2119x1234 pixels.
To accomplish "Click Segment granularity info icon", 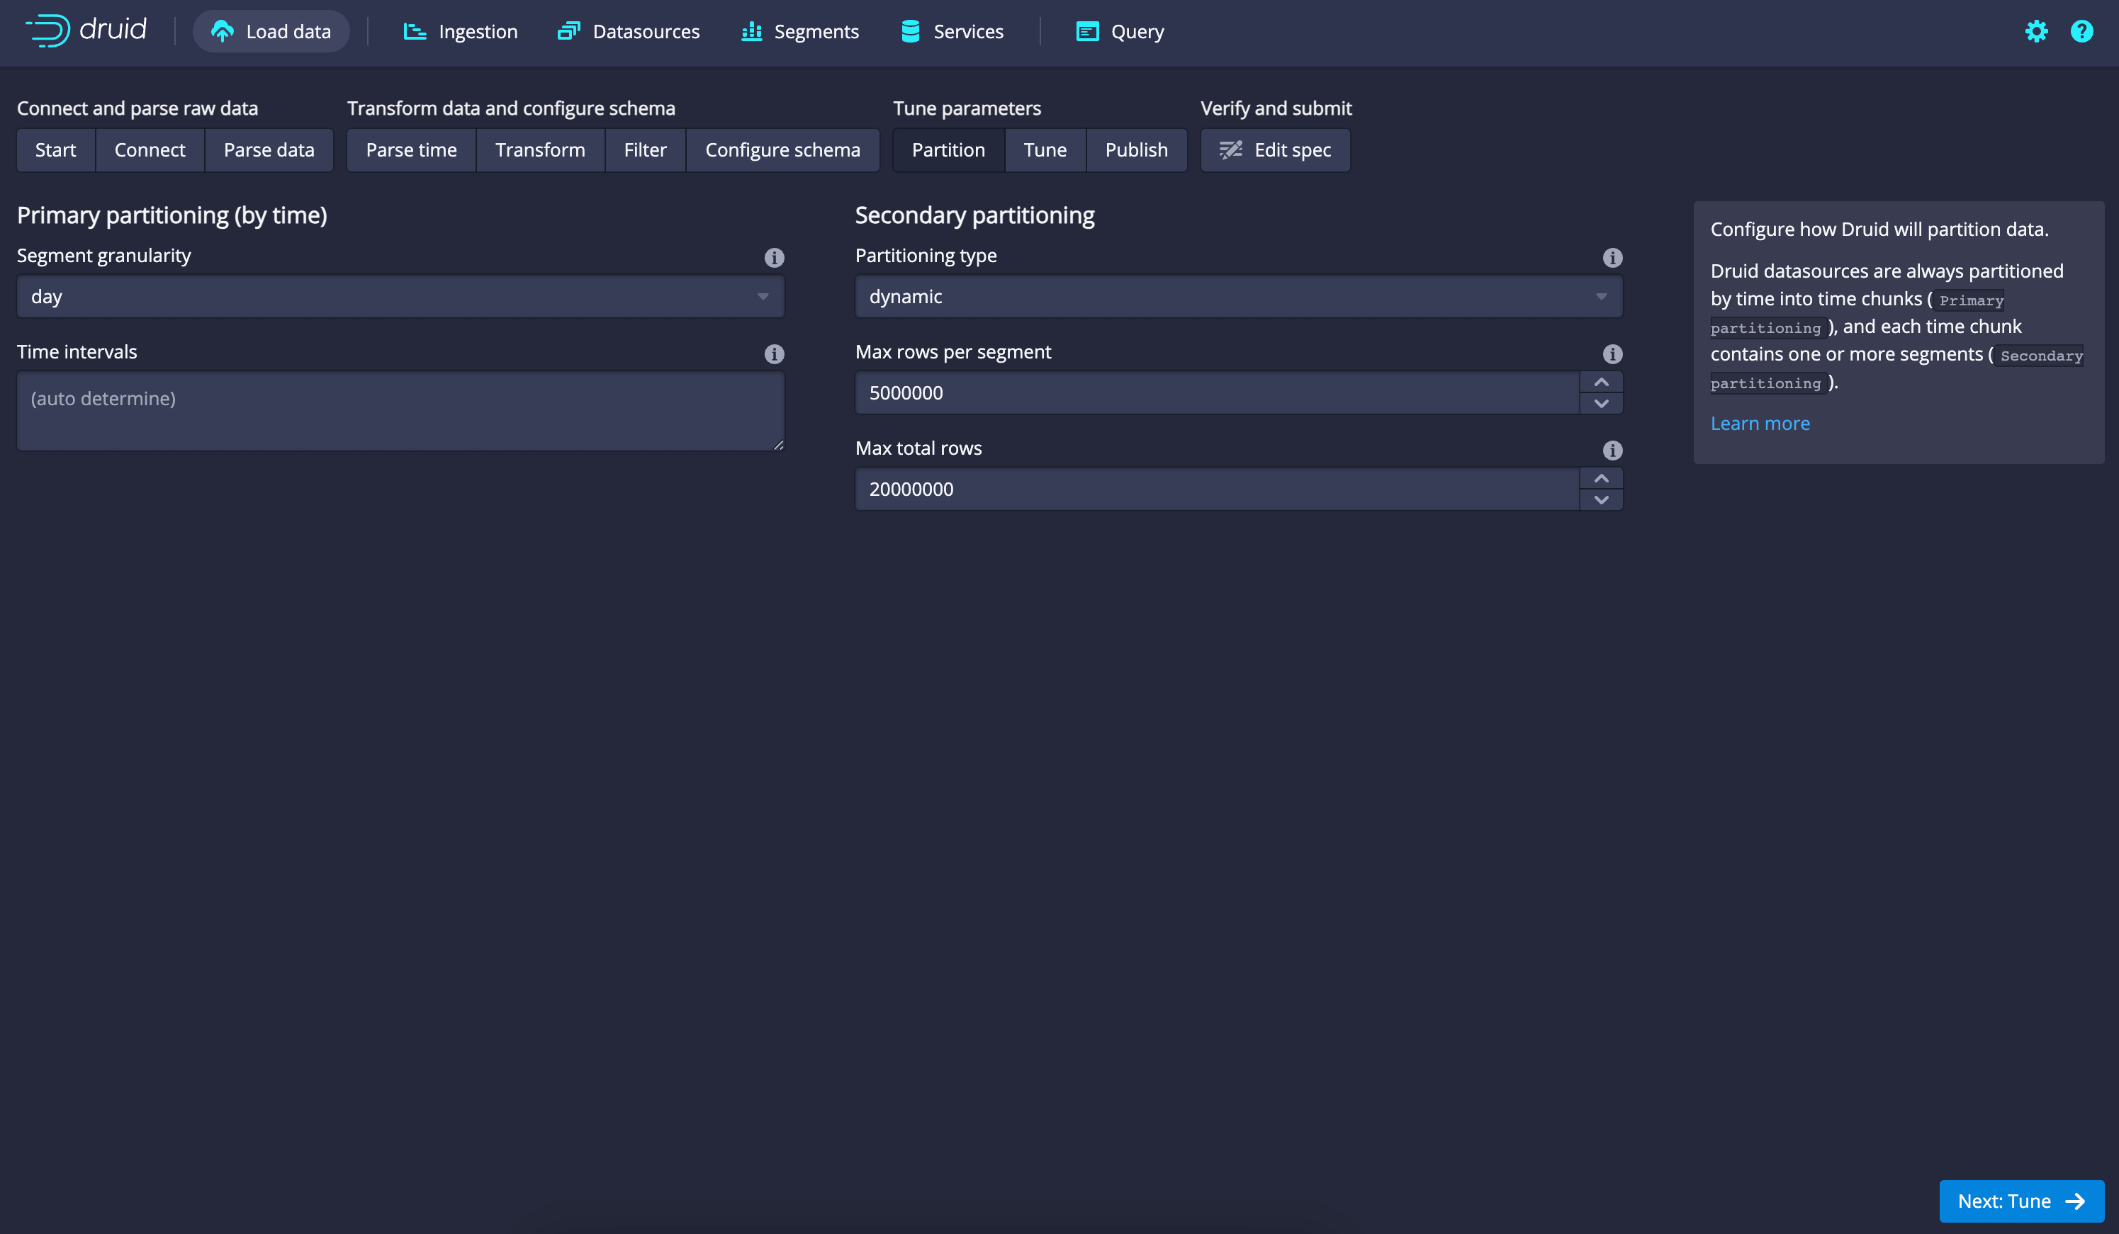I will click(774, 257).
